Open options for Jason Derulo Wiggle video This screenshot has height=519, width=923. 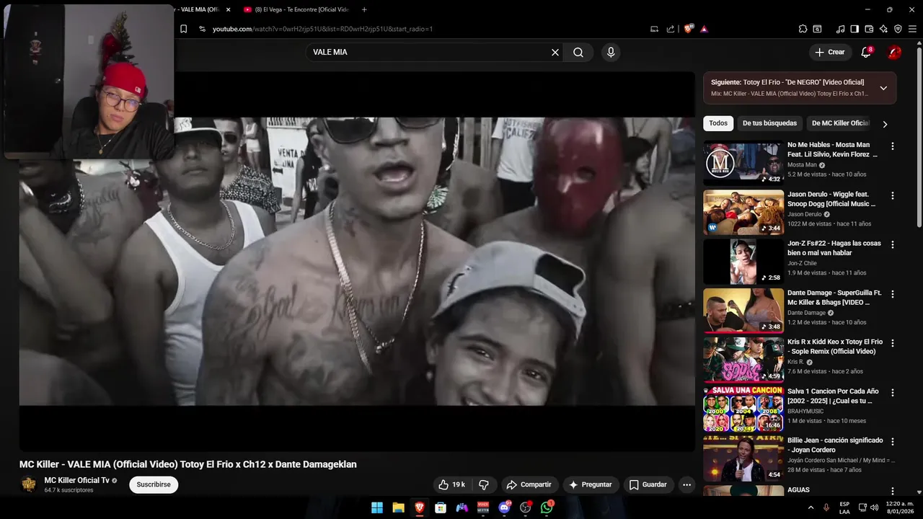893,195
